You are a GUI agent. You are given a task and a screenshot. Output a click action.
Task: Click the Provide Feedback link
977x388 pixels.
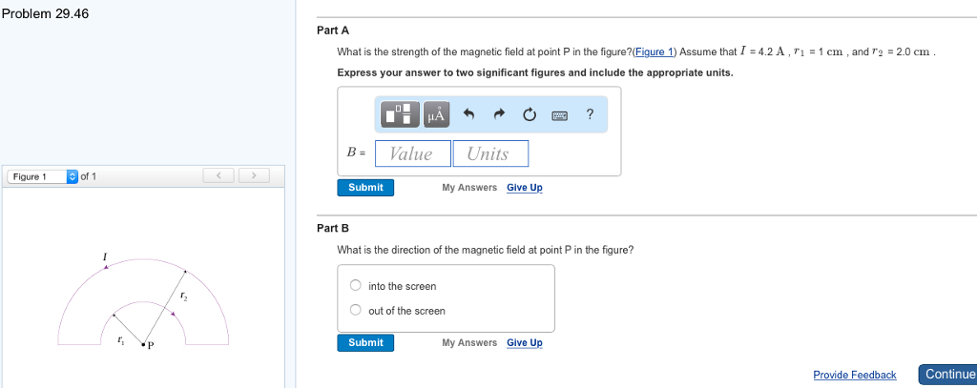click(855, 375)
